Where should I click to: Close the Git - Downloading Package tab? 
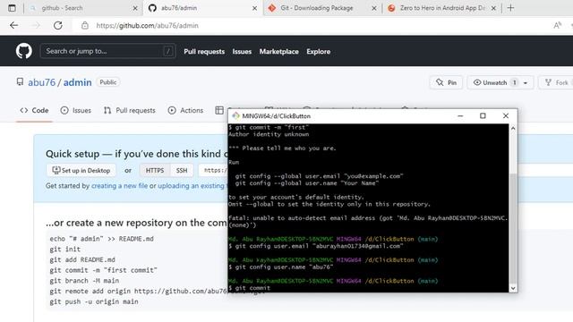coord(374,8)
